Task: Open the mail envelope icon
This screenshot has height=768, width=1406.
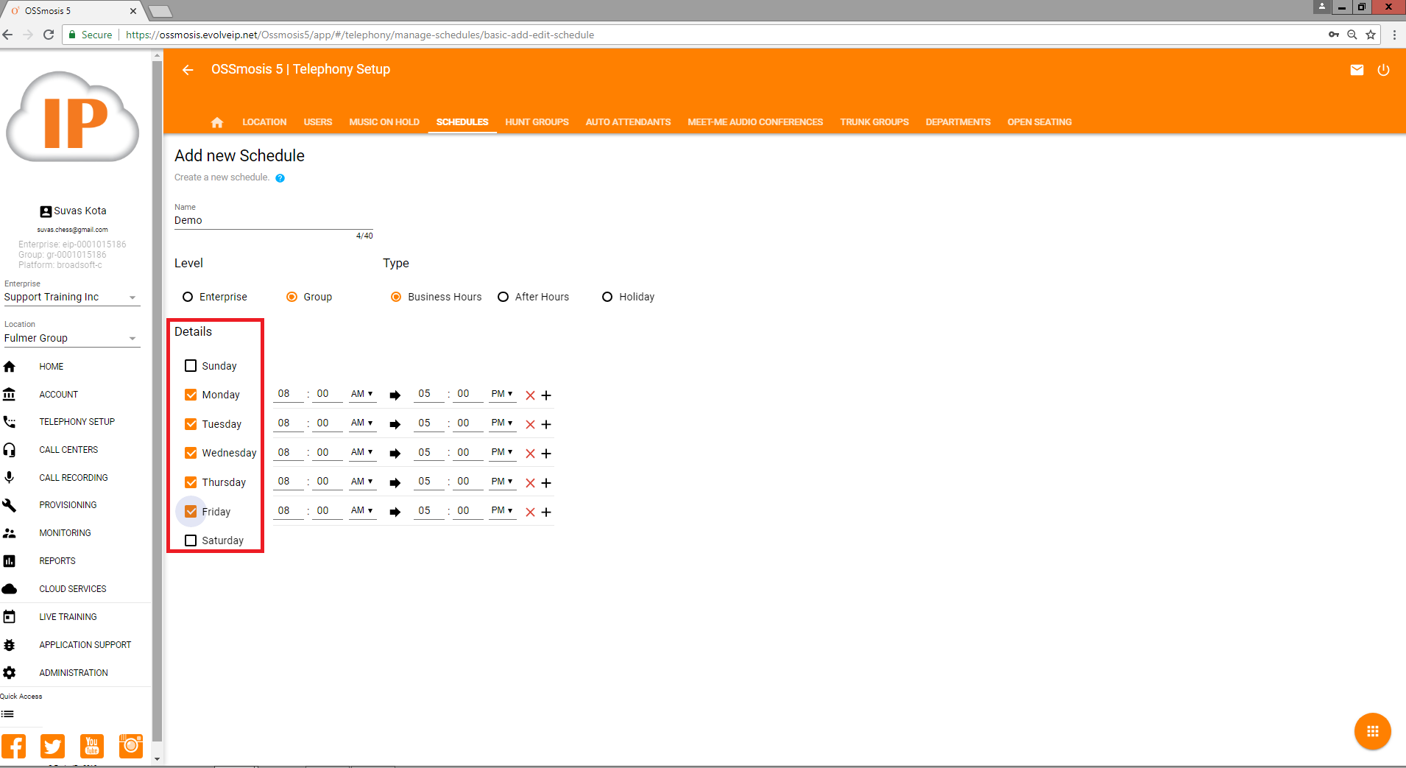Action: coord(1357,70)
